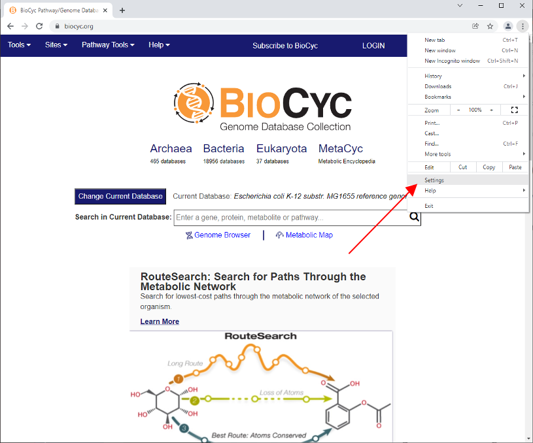The image size is (533, 443).
Task: Bookmark this page with star icon
Action: (490, 26)
